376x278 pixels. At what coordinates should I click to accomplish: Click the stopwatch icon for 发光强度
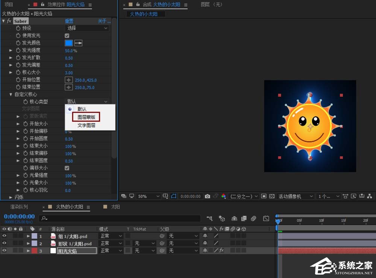click(x=18, y=50)
